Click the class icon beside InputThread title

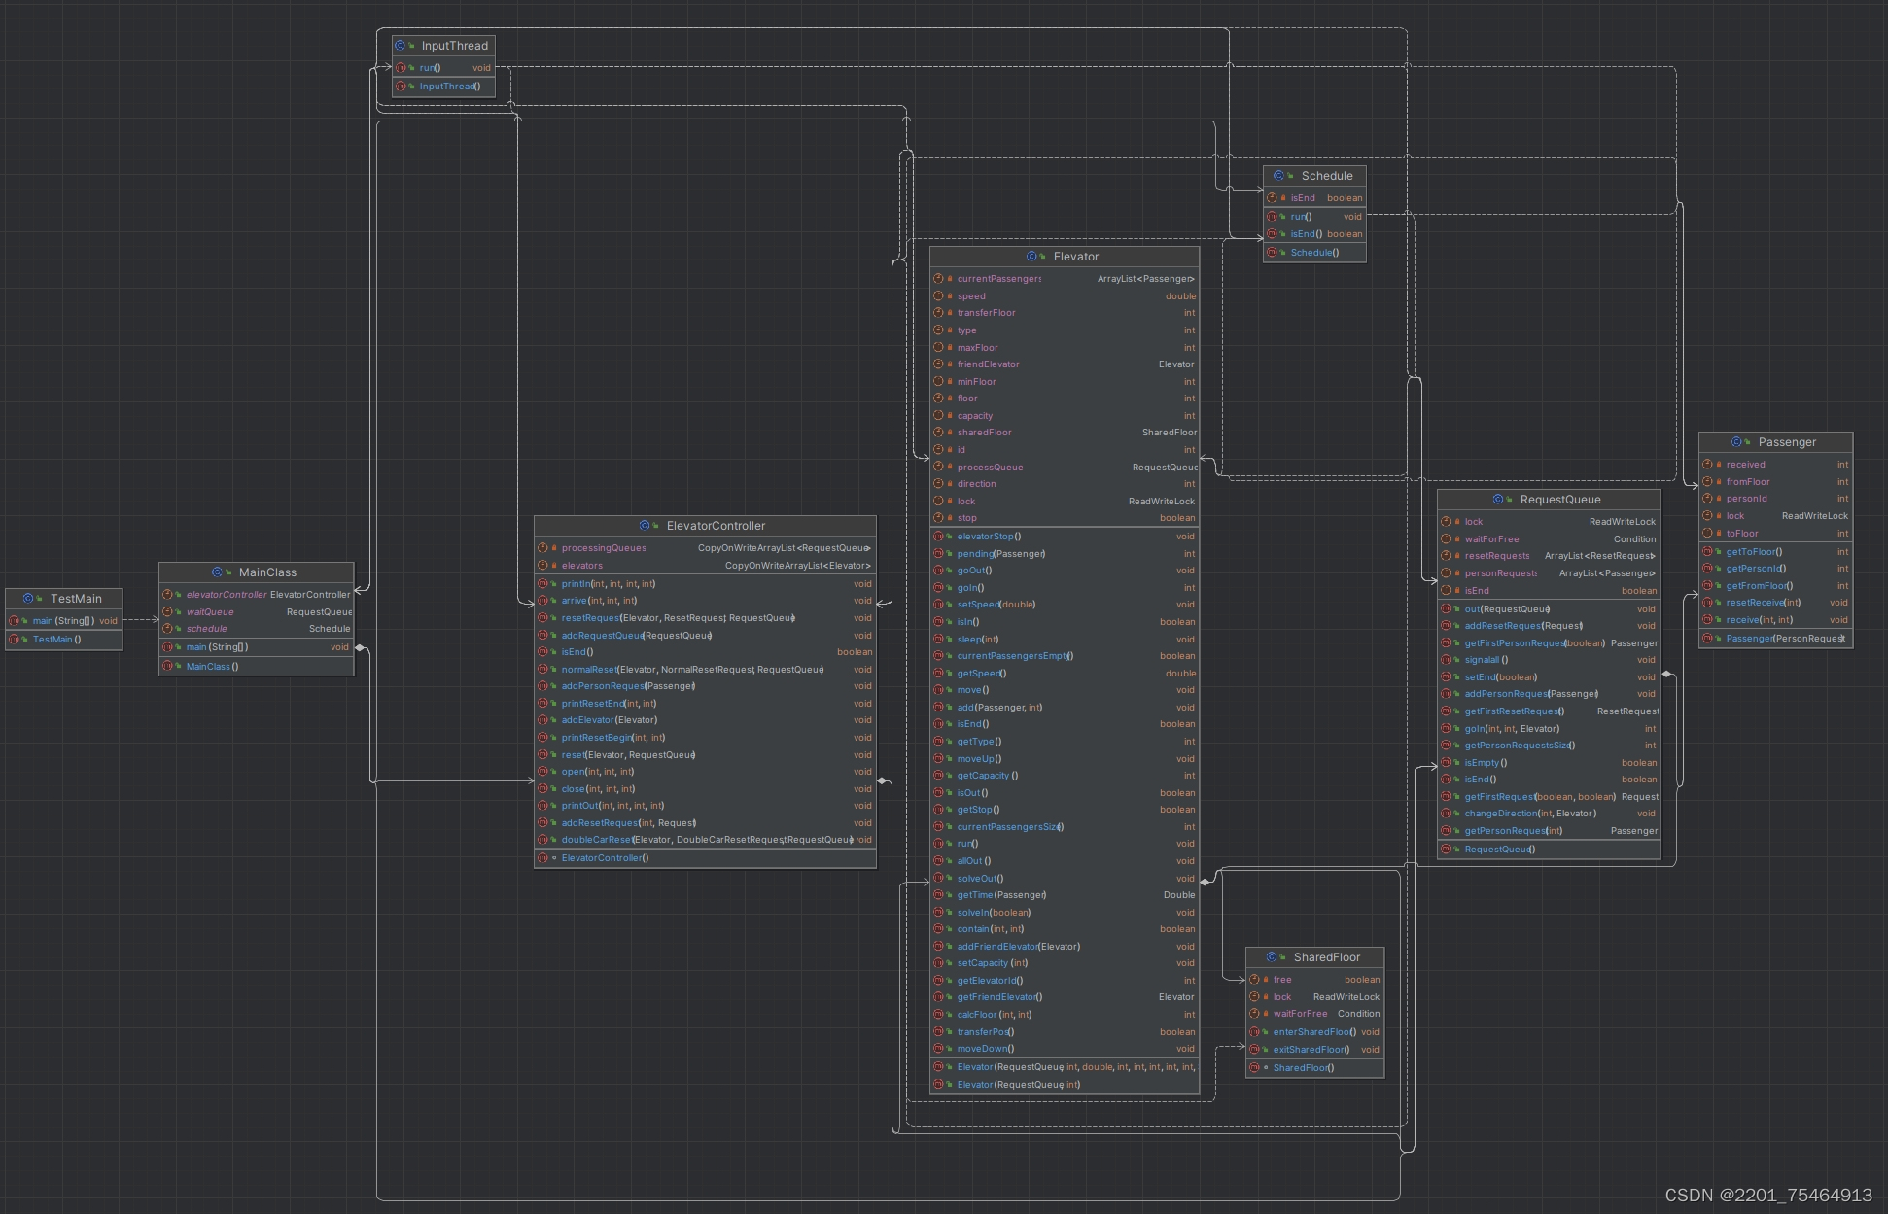click(x=401, y=46)
